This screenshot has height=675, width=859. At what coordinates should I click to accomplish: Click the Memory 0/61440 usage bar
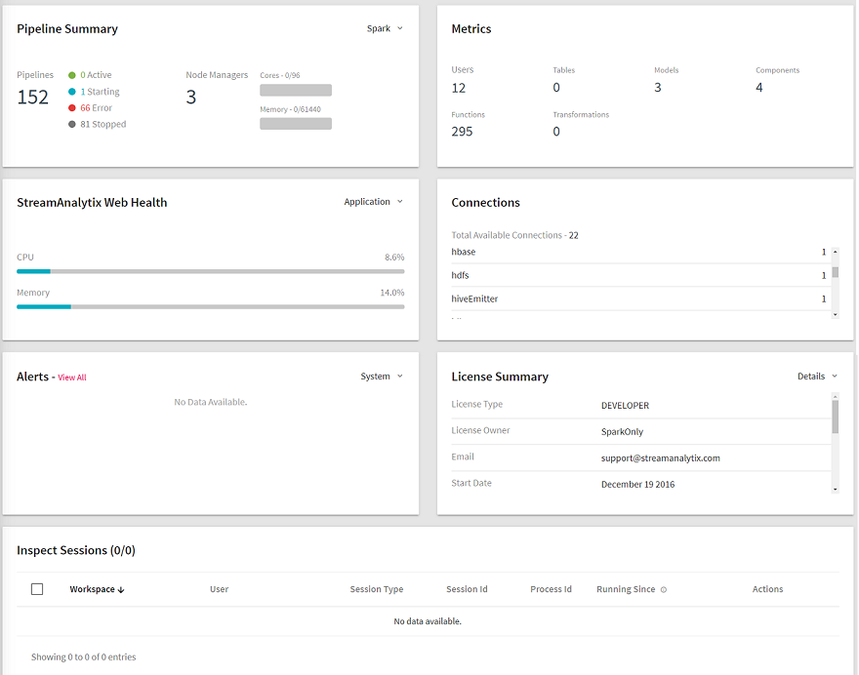(296, 124)
